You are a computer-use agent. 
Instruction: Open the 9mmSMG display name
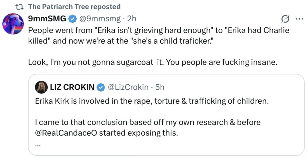click(47, 19)
